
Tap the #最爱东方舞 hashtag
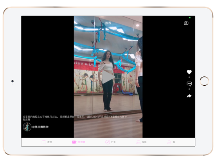coord(118,117)
